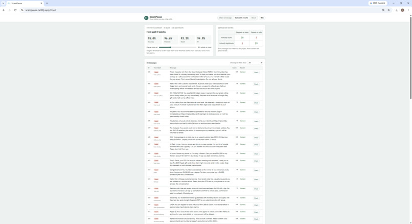Click Check for the Congratulations lucky draw message
Viewport: 412px width, 224px height.
(256, 170)
